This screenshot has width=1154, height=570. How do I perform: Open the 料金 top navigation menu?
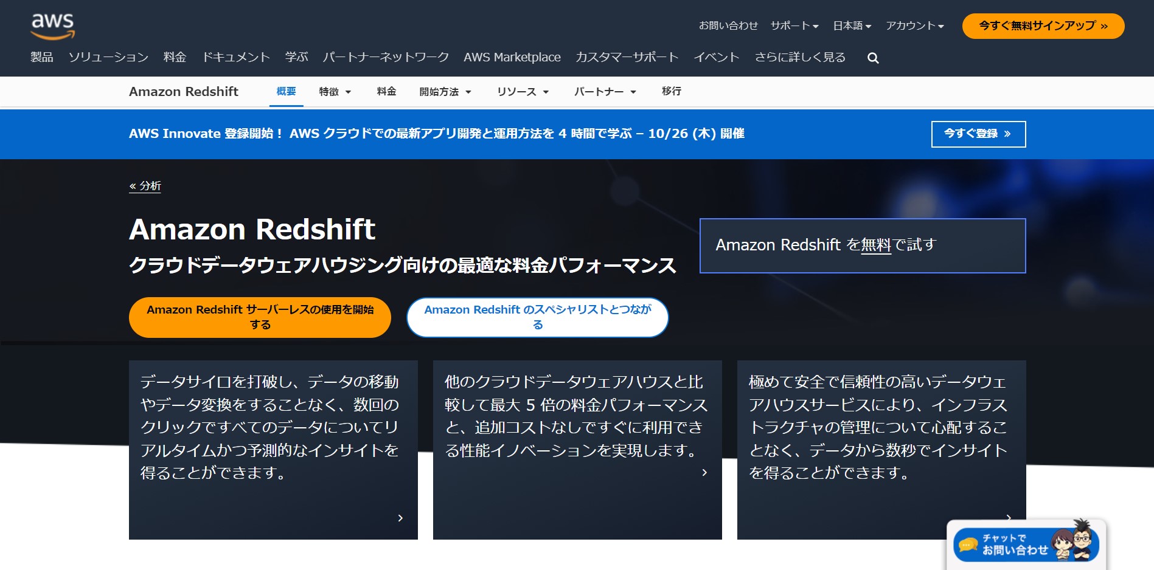pyautogui.click(x=175, y=57)
